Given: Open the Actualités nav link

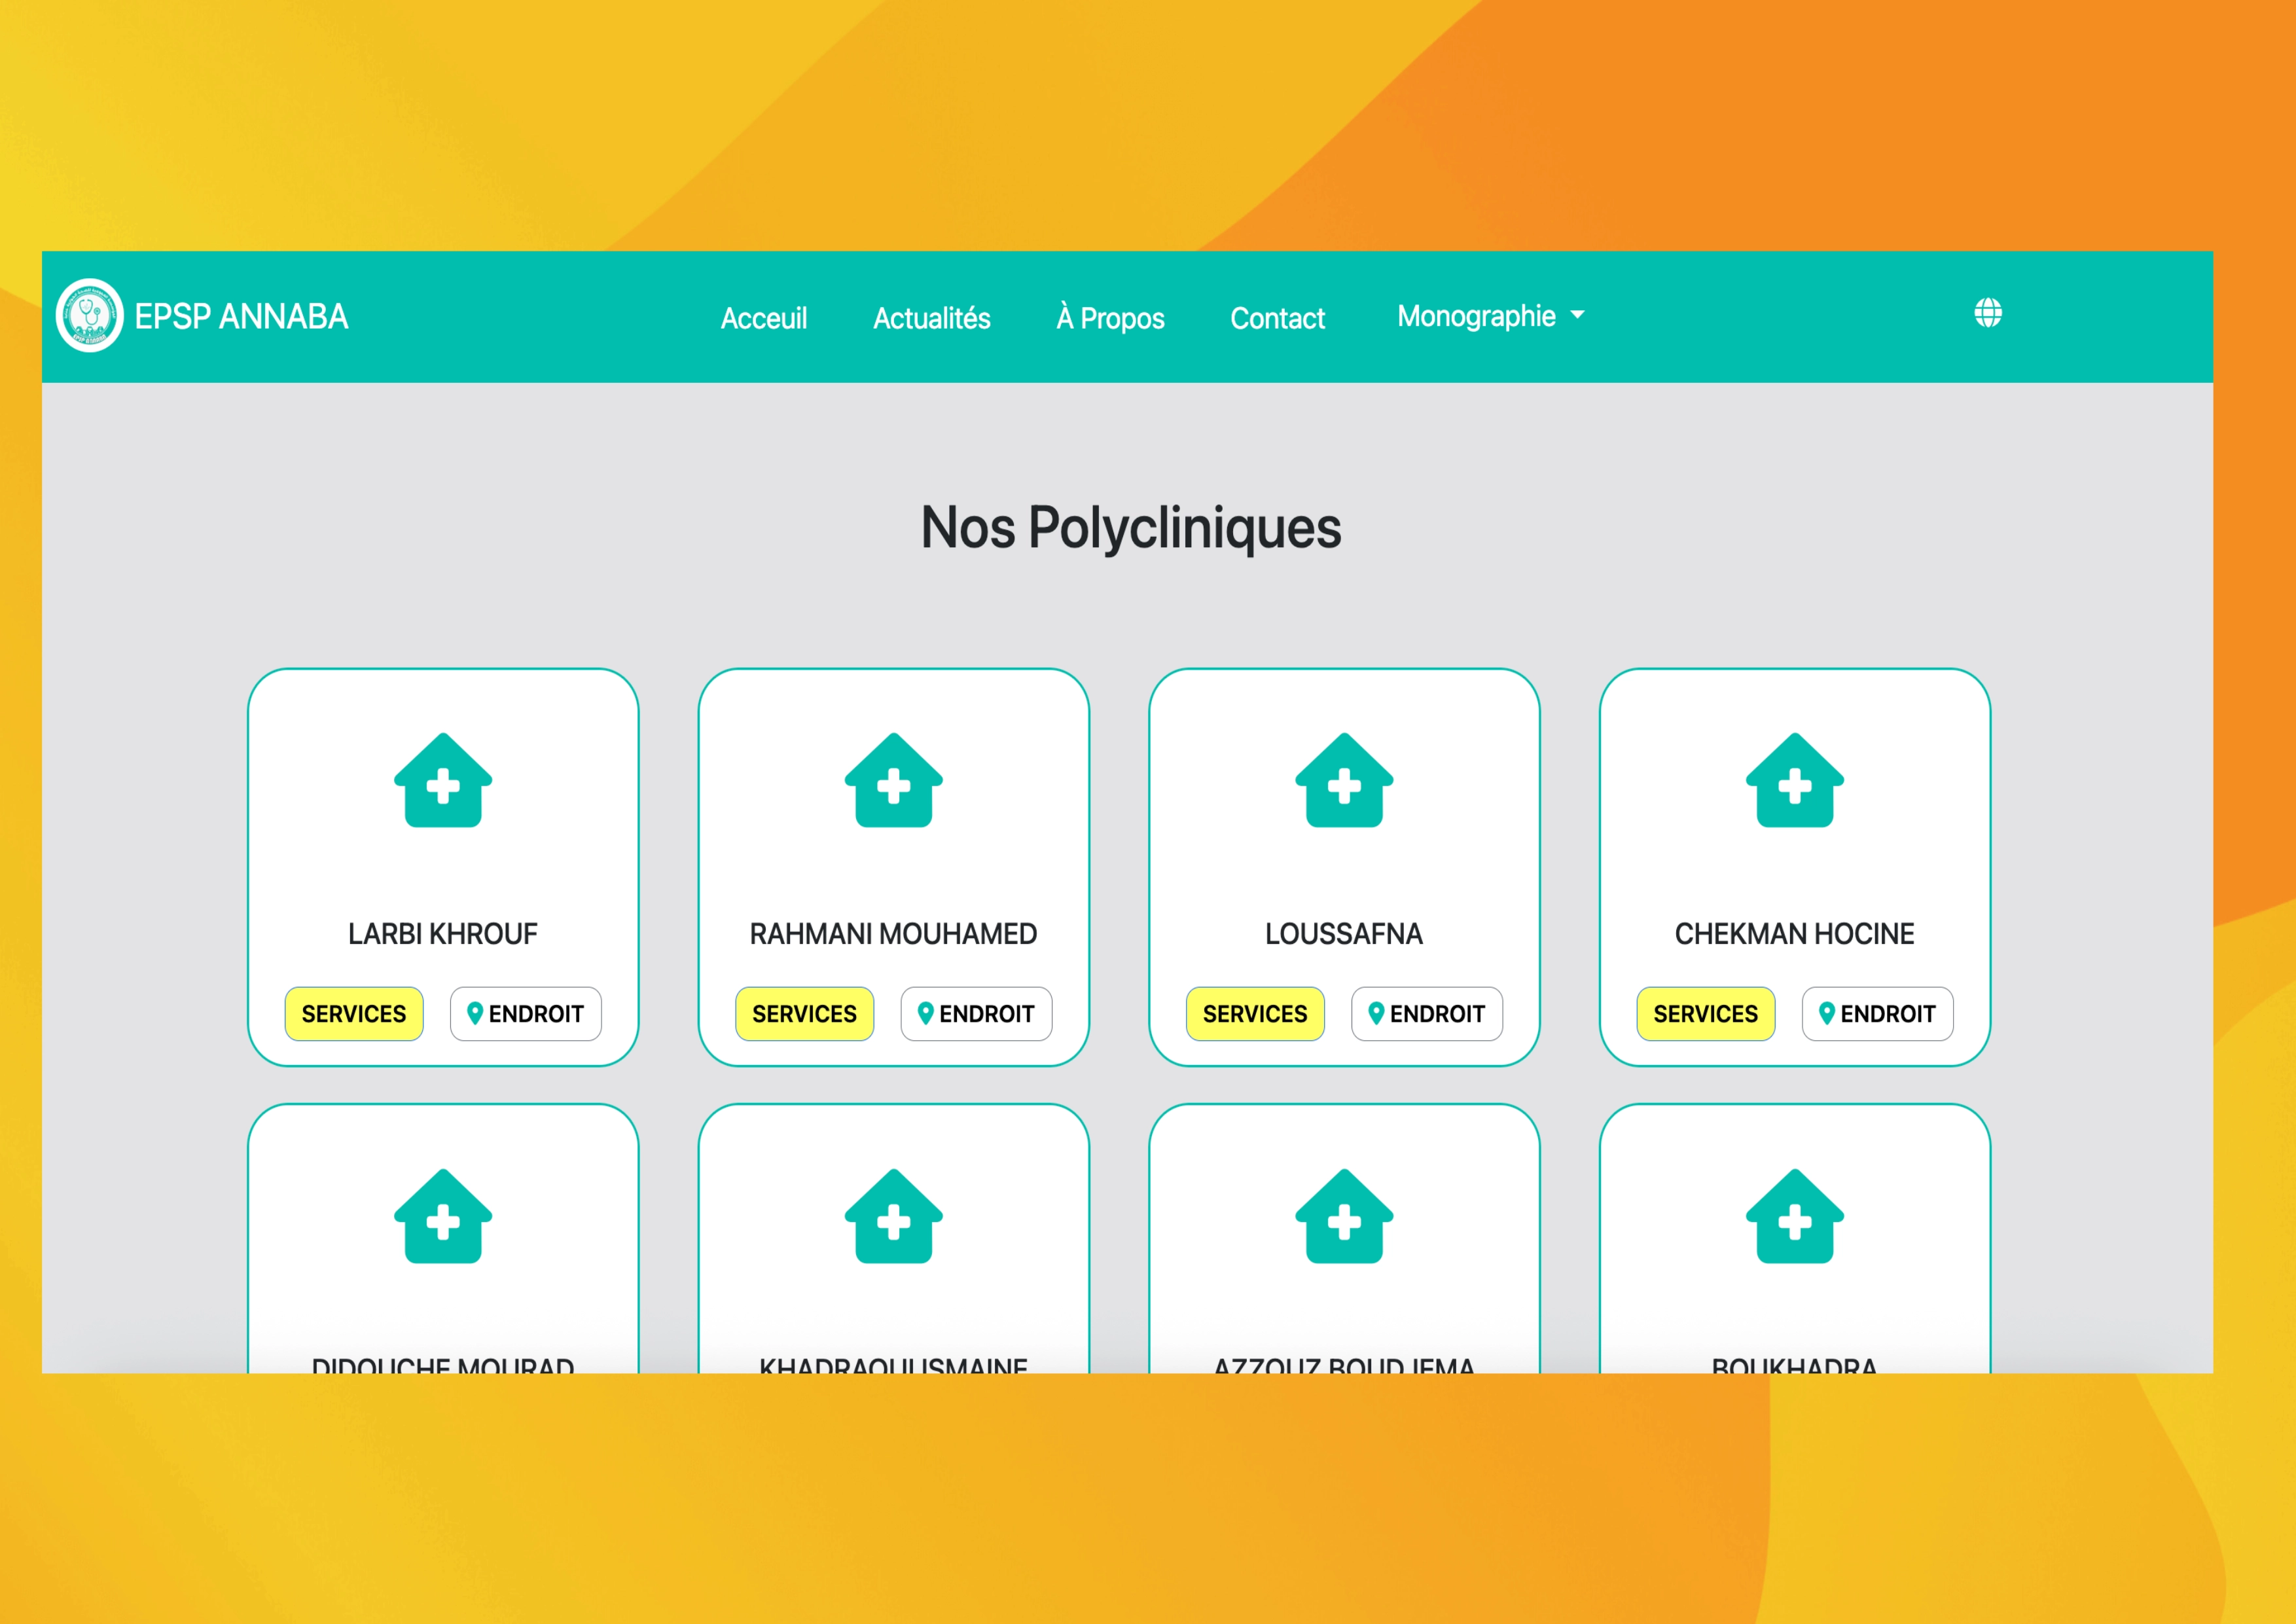Looking at the screenshot, I should point(931,318).
